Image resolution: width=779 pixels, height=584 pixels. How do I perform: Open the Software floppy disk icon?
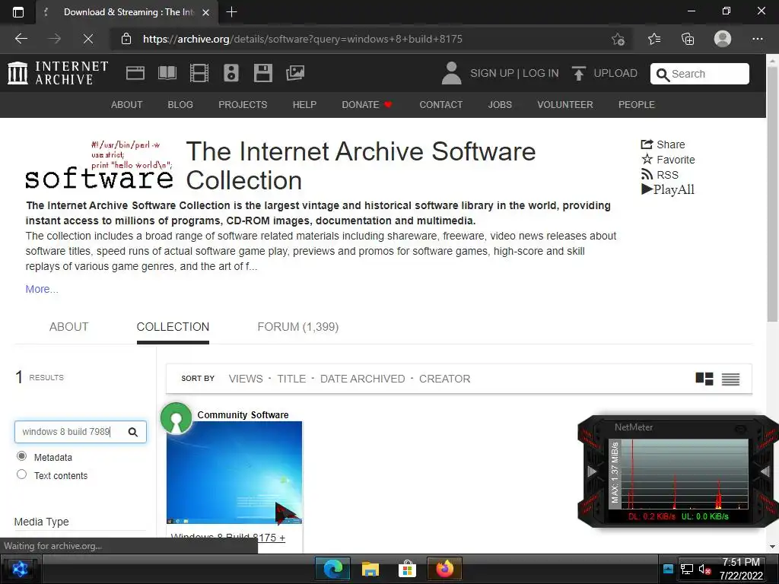[x=262, y=73]
